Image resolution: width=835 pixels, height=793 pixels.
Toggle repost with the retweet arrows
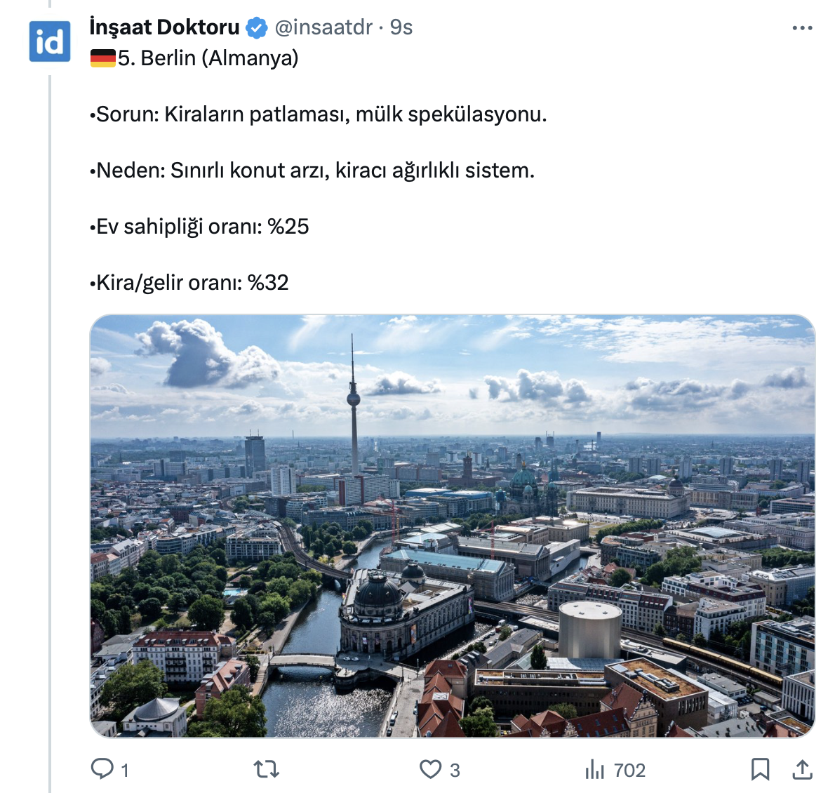(267, 770)
